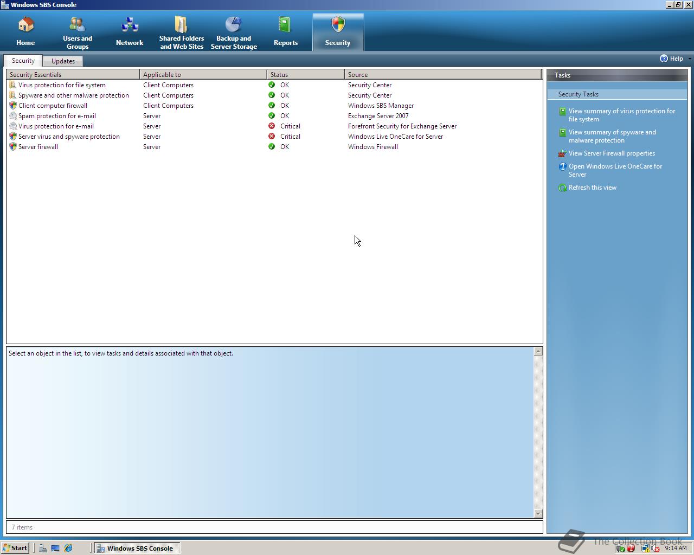Select the Security sub-tab
694x555 pixels.
point(23,61)
